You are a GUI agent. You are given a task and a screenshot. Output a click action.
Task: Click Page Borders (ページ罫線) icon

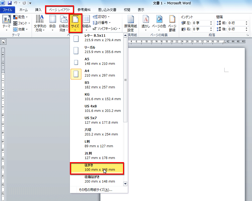coord(172,19)
